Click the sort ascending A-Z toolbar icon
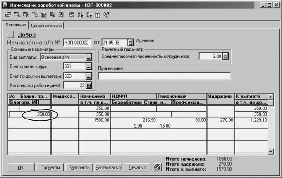Screen dimensions: 282x178 point(80,15)
